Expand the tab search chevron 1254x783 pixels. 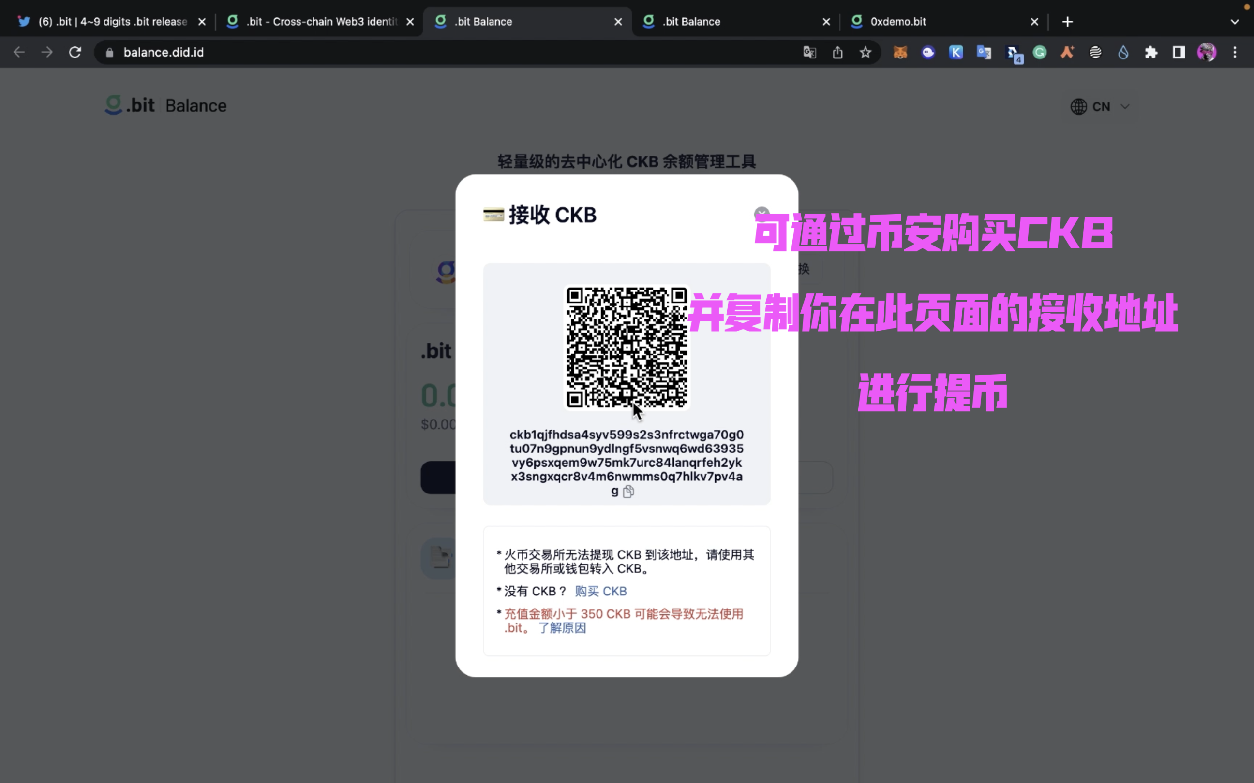(1234, 22)
